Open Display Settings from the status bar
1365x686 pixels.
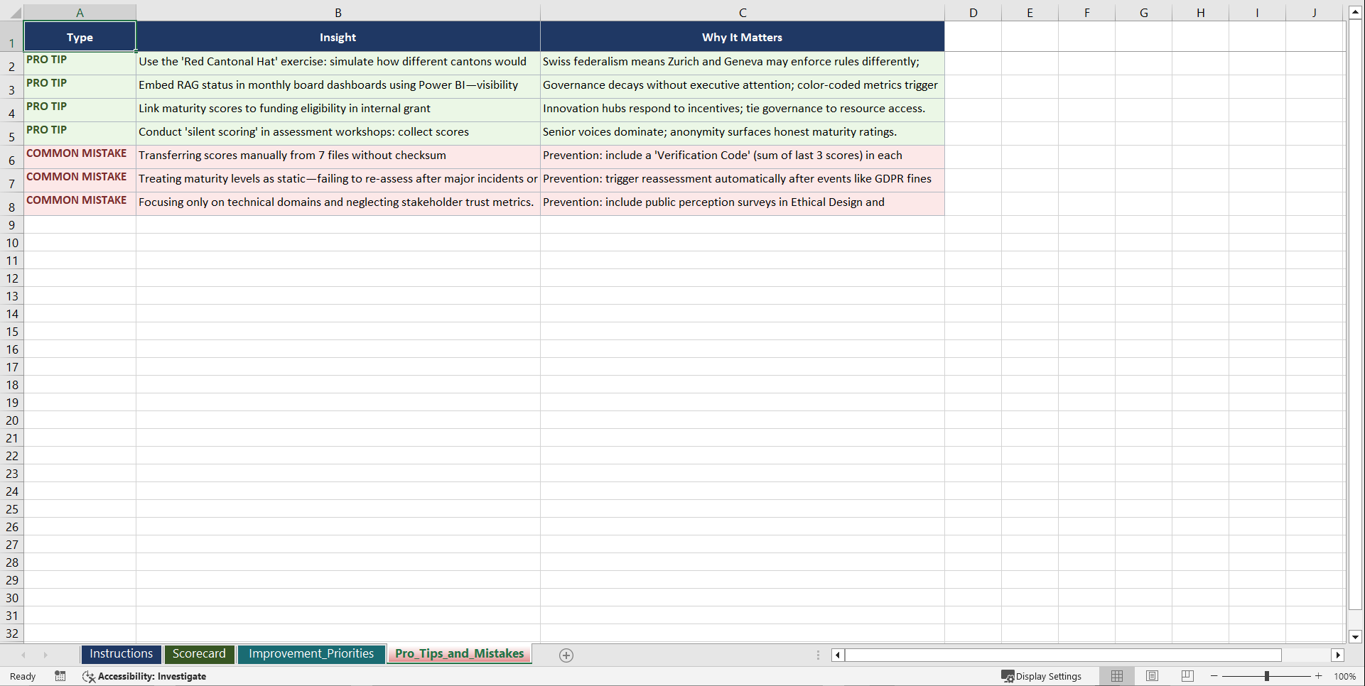[1041, 676]
